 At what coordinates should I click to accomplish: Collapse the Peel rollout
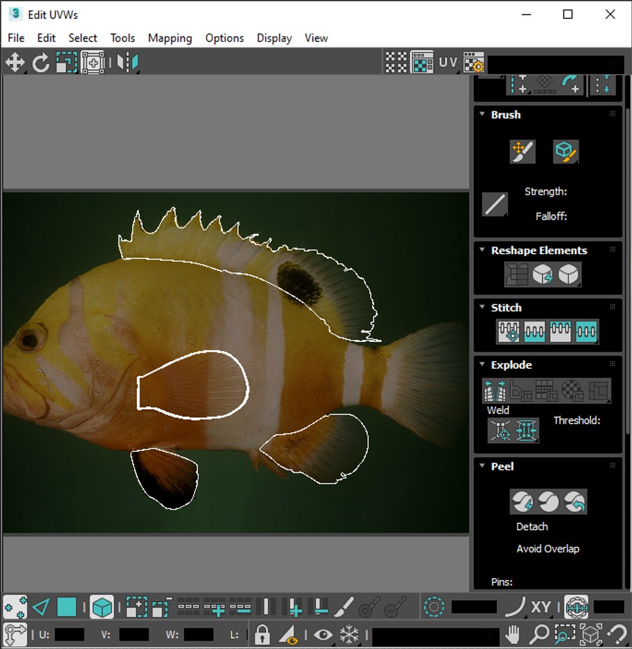tap(482, 465)
